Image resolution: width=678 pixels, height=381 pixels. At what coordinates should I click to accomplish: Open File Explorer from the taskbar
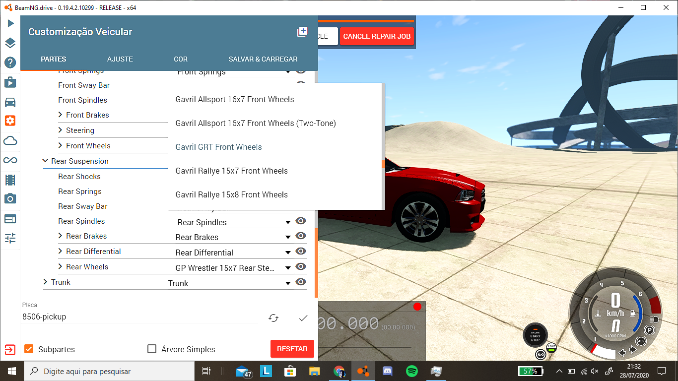315,371
